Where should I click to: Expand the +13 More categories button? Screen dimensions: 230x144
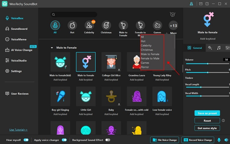(x=173, y=26)
